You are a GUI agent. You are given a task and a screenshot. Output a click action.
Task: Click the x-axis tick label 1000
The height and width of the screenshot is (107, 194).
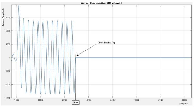tap(17, 100)
